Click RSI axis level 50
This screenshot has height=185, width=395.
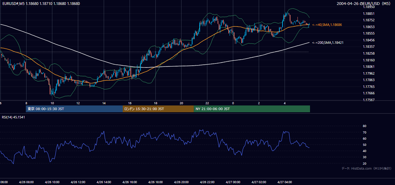click(x=364, y=145)
